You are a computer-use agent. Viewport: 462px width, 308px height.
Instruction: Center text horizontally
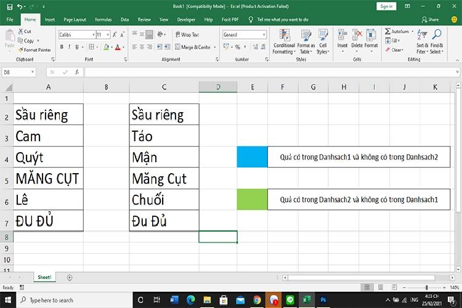click(142, 47)
